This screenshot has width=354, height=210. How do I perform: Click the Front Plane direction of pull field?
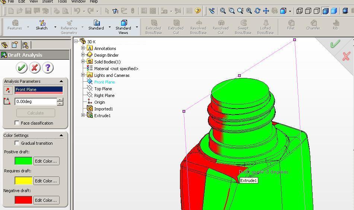pos(39,90)
